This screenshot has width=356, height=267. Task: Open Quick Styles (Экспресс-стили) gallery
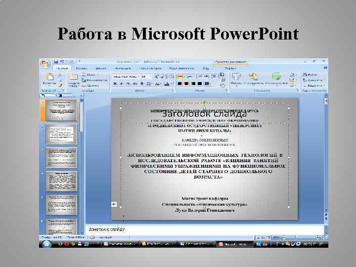(276, 79)
